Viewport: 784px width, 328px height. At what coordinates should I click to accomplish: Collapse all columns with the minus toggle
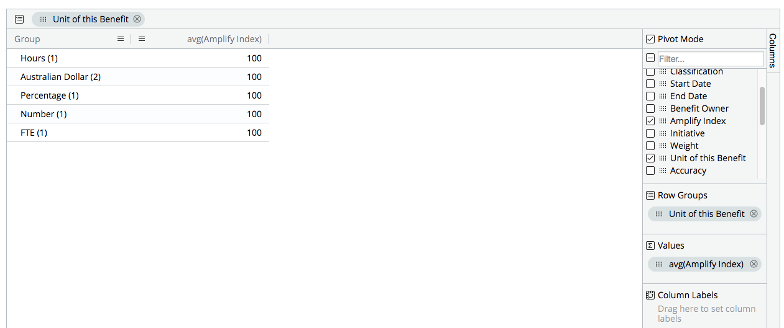650,58
